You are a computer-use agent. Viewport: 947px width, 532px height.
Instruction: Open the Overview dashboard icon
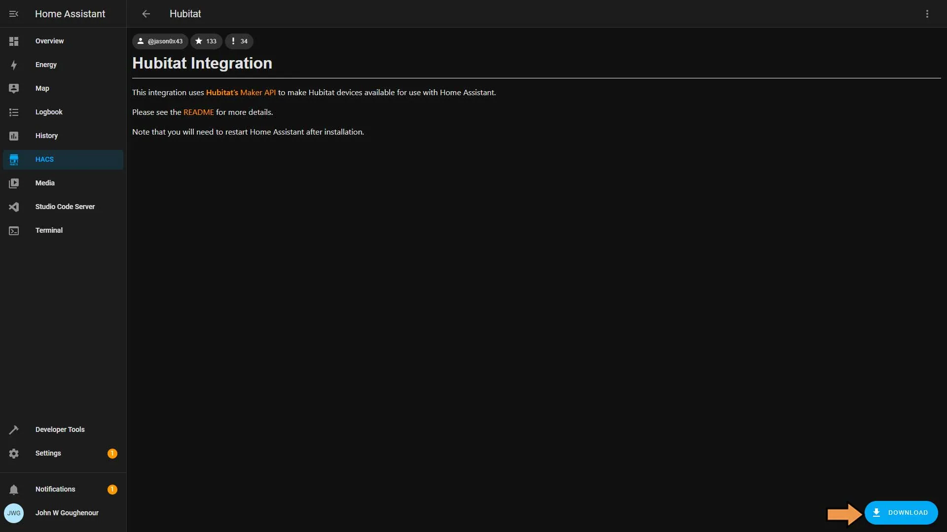14,41
